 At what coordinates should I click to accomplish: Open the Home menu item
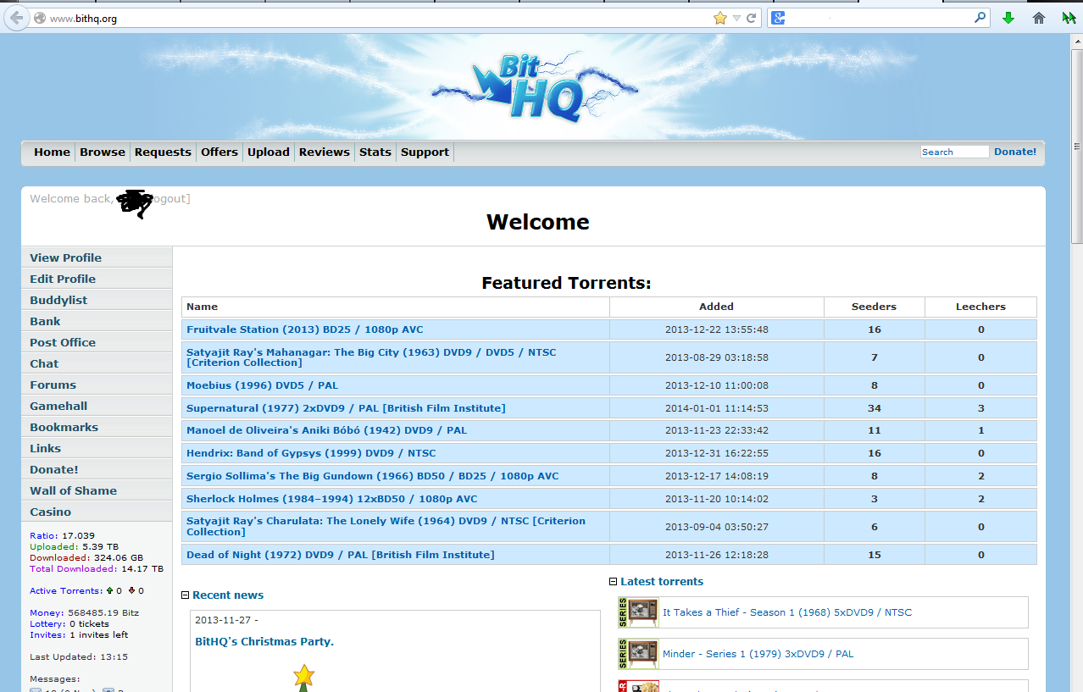(52, 152)
